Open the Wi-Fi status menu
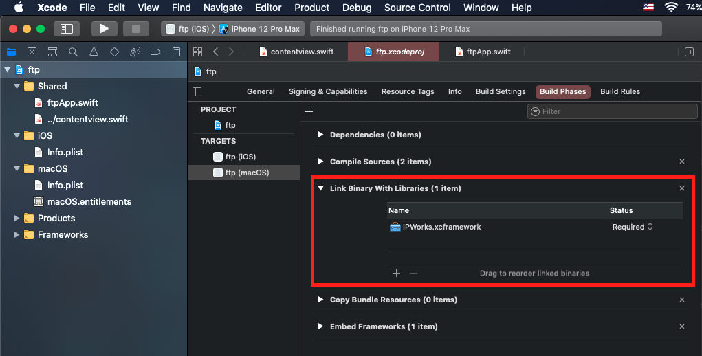The image size is (702, 356). 670,7
